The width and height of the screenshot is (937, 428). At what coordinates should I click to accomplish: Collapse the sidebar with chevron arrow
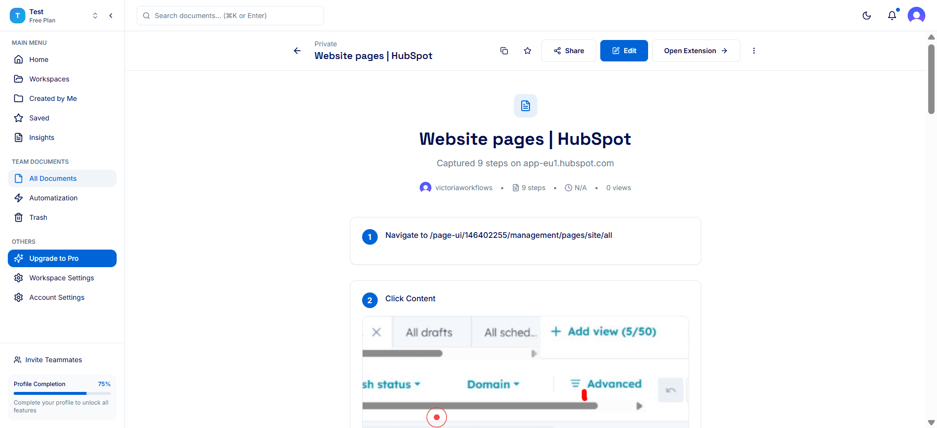click(111, 16)
